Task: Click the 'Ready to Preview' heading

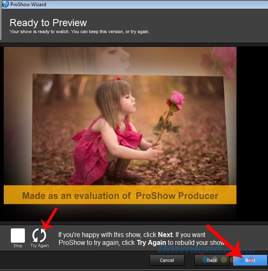Action: click(48, 23)
